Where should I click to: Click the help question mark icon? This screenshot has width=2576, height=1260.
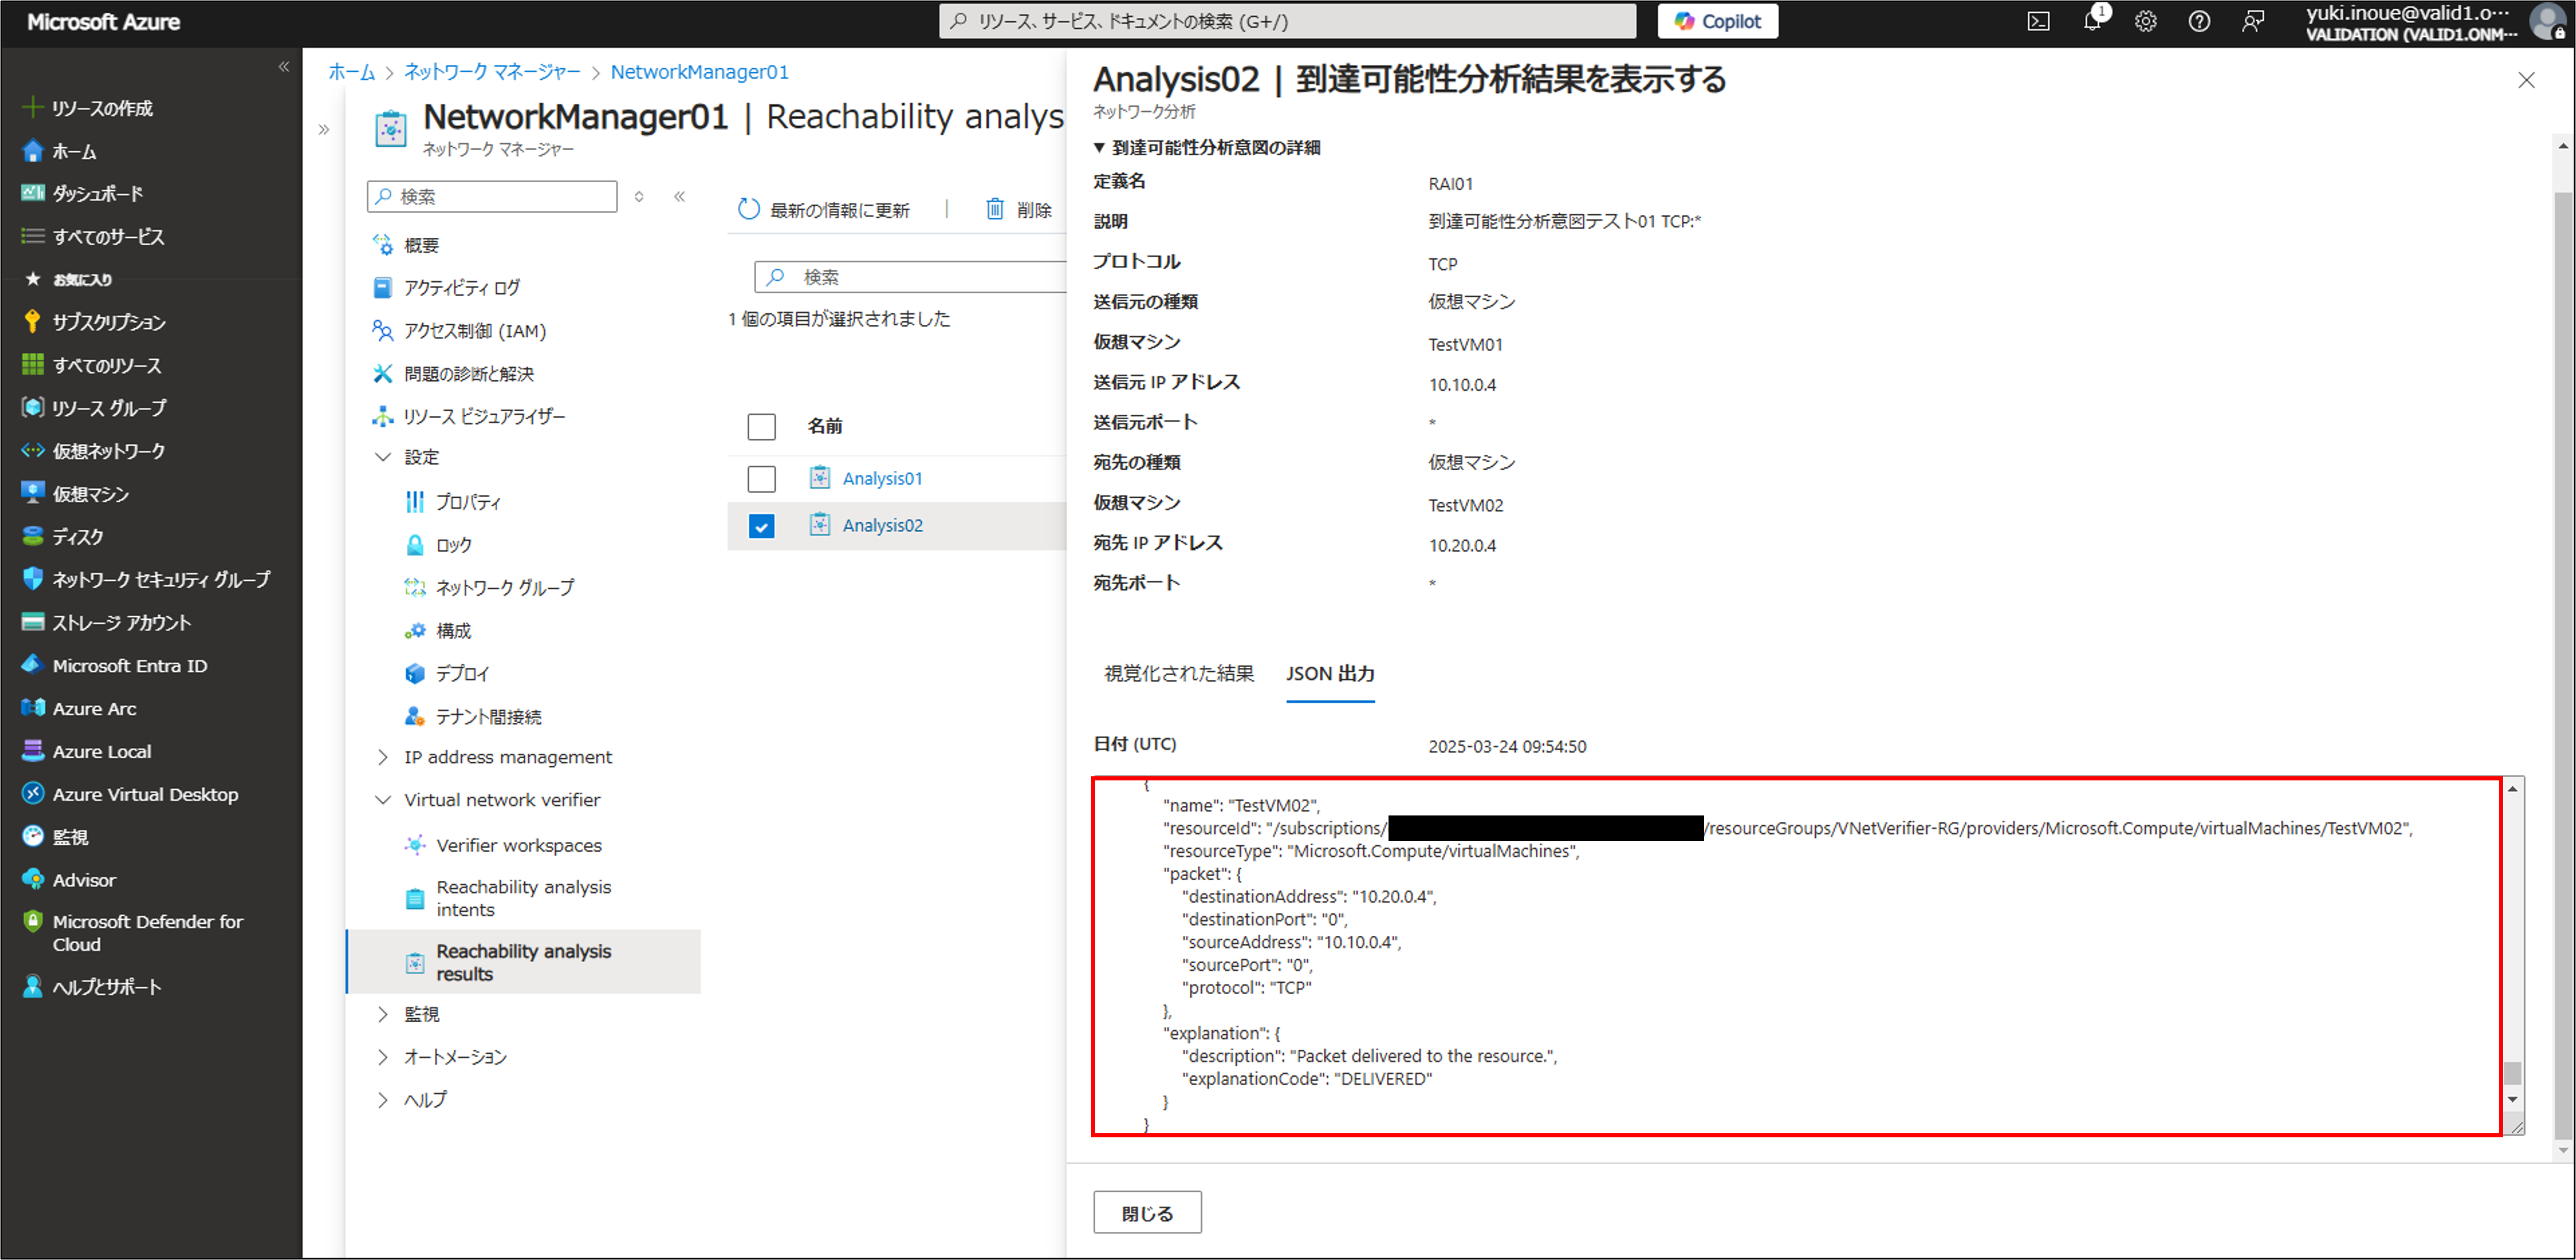tap(2198, 21)
